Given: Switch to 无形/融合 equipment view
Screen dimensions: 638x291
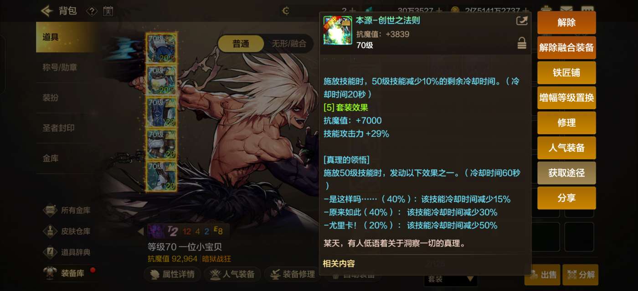Looking at the screenshot, I should pos(289,44).
